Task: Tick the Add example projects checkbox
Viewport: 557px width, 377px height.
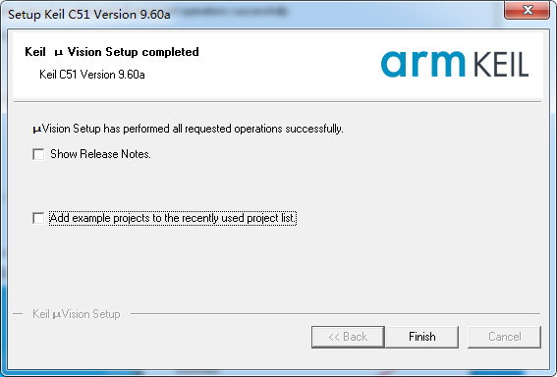Action: (38, 218)
